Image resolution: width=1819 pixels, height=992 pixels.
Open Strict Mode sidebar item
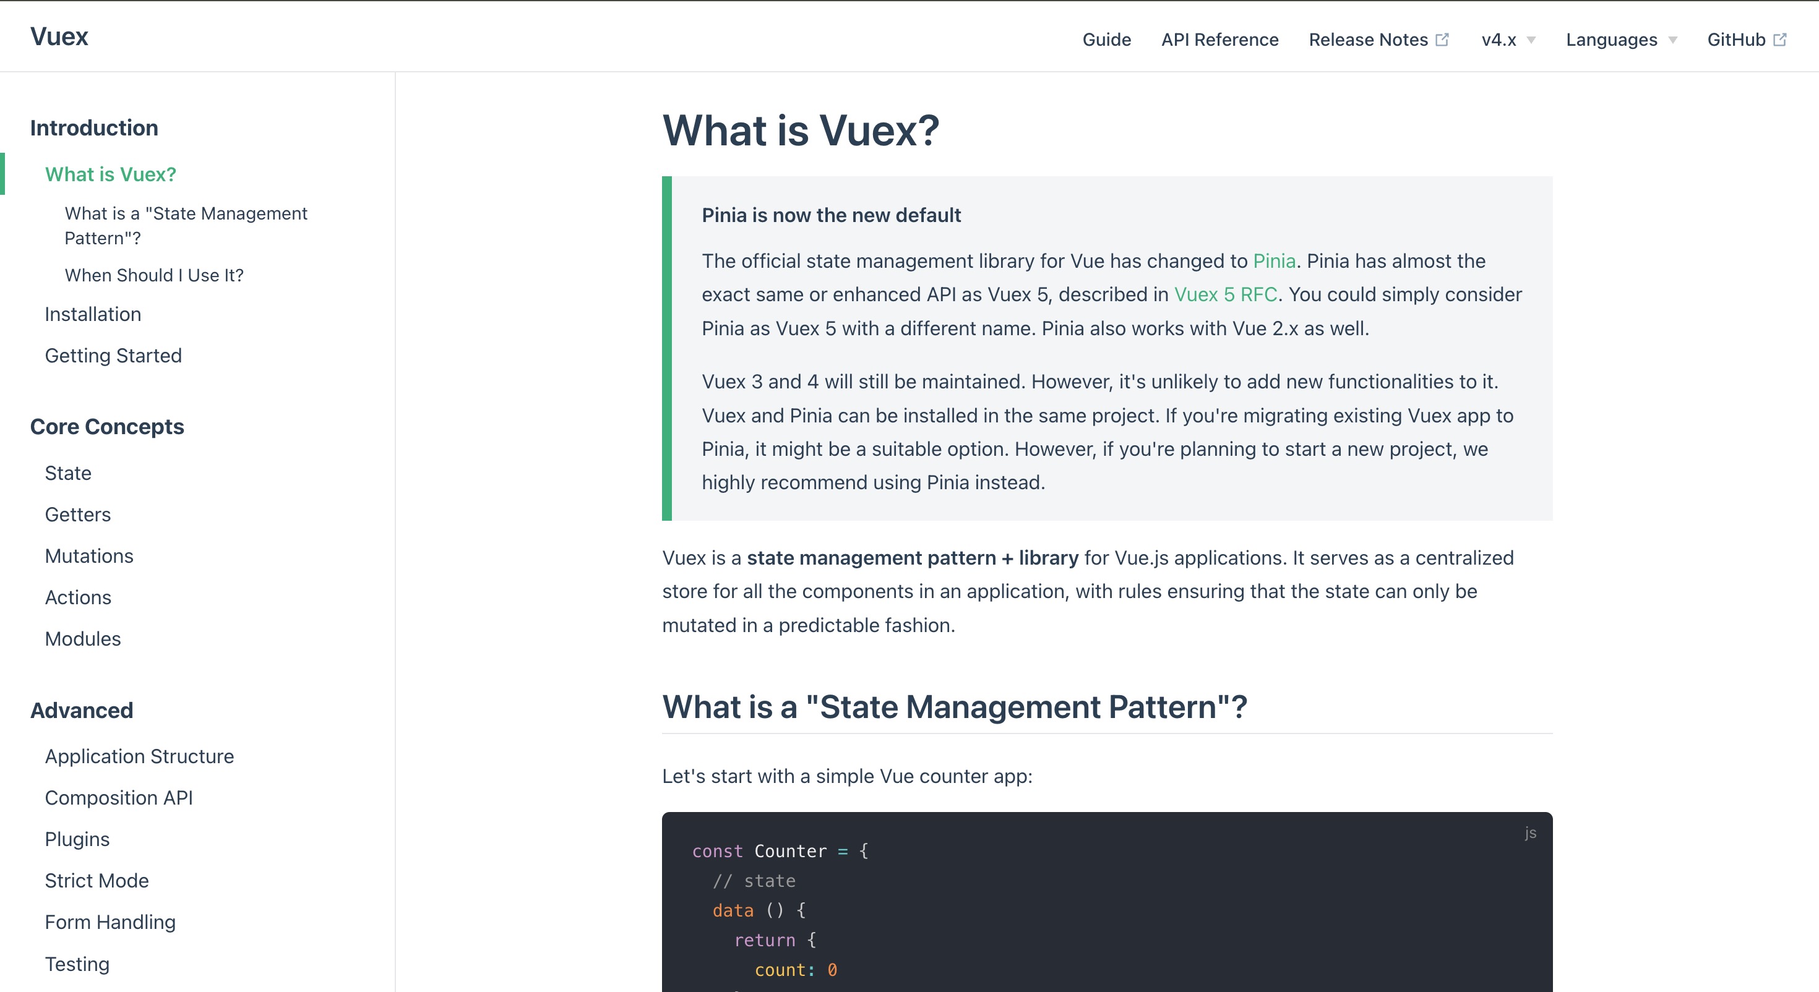click(97, 881)
